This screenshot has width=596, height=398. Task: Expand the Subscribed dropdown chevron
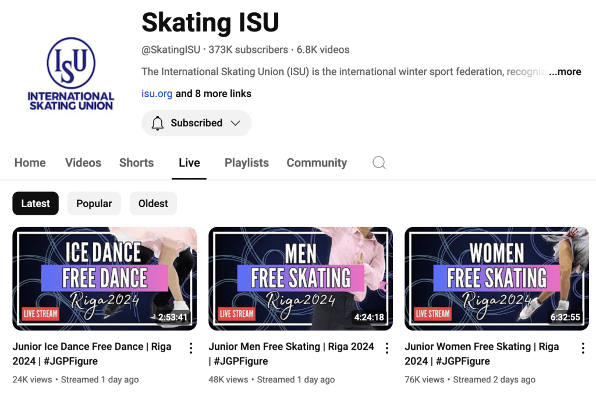pos(236,123)
